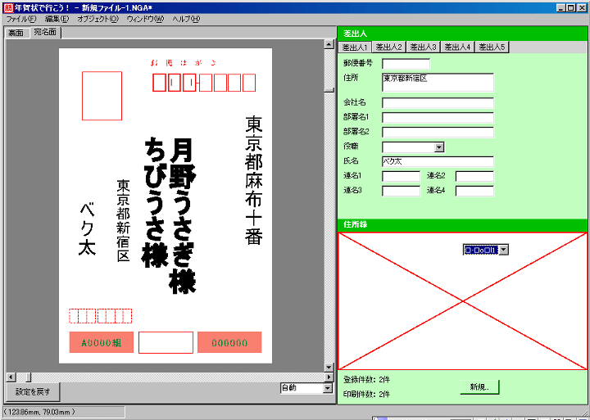Click the 郵便番号 input field

[x=406, y=64]
